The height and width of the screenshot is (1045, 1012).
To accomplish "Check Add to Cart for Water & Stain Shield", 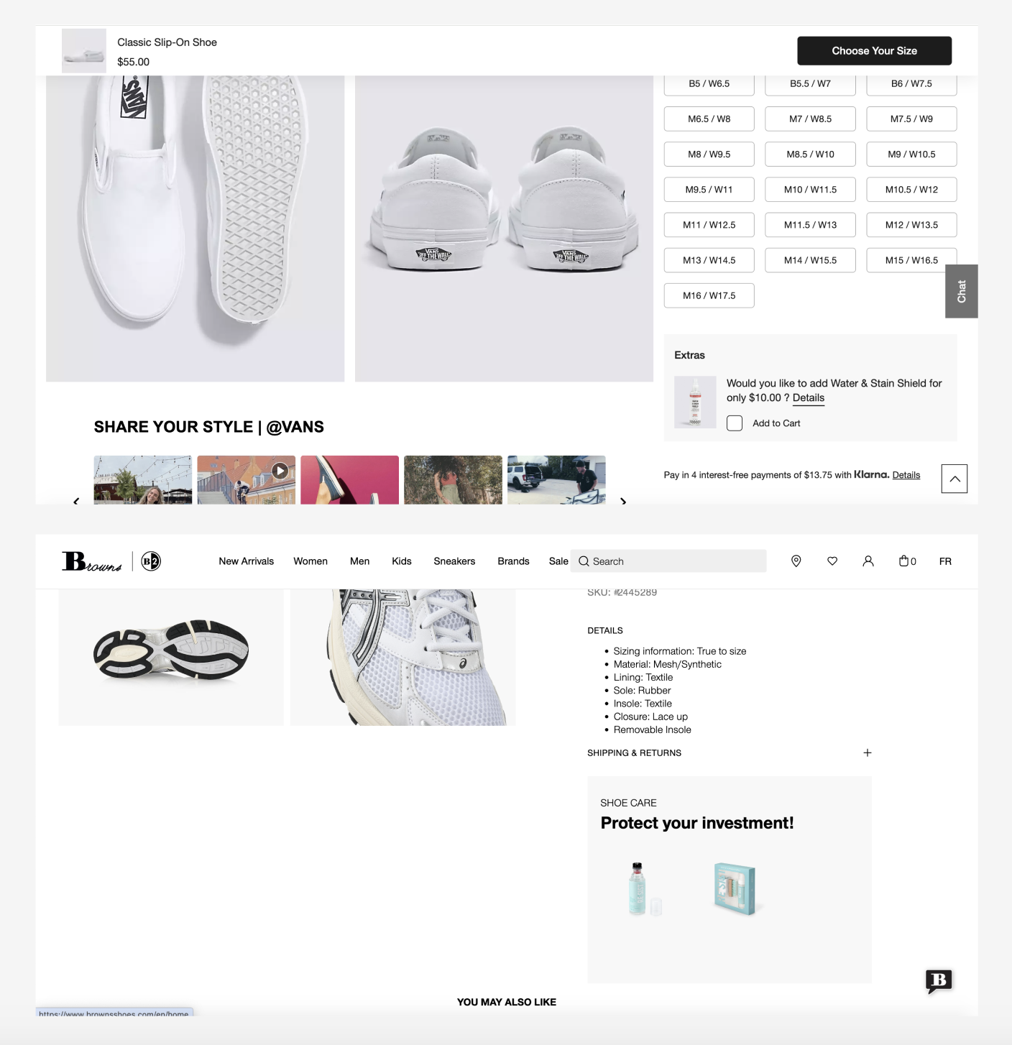I will [735, 423].
